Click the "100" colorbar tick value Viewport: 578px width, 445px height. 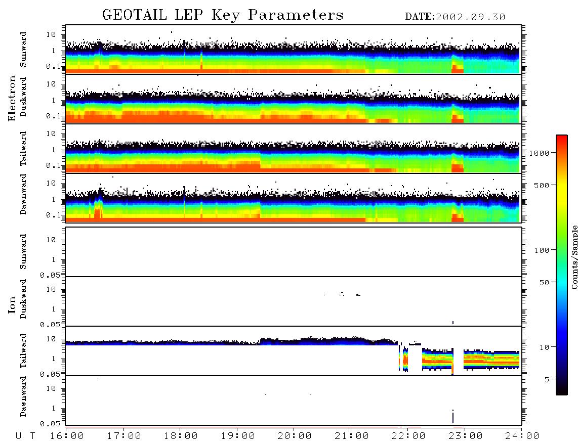[542, 250]
